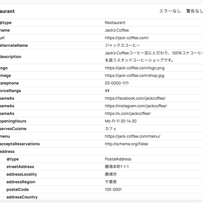
Task: Click the http://schema.org/False value
Action: coord(126,144)
